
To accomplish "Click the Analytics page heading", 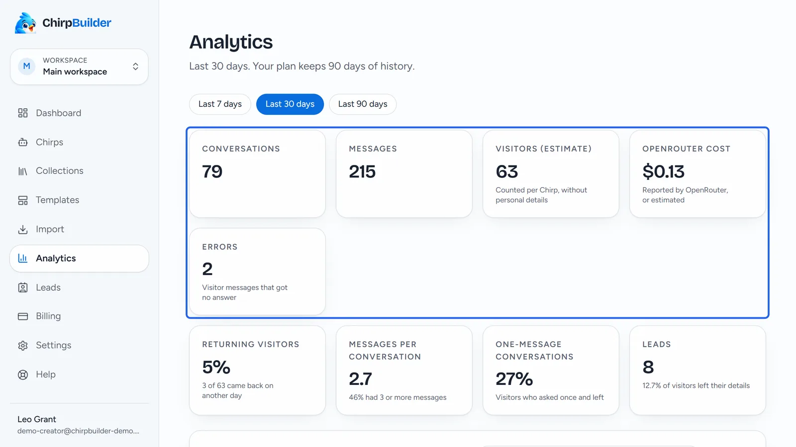I will (x=231, y=42).
